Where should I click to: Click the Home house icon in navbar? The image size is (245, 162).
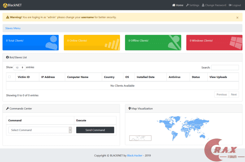tap(174, 5)
